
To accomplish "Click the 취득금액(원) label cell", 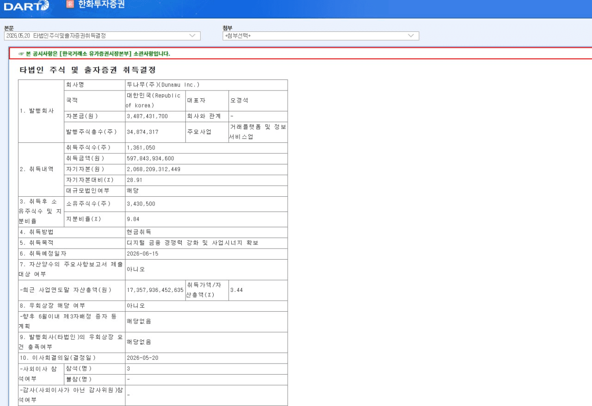I will [95, 158].
